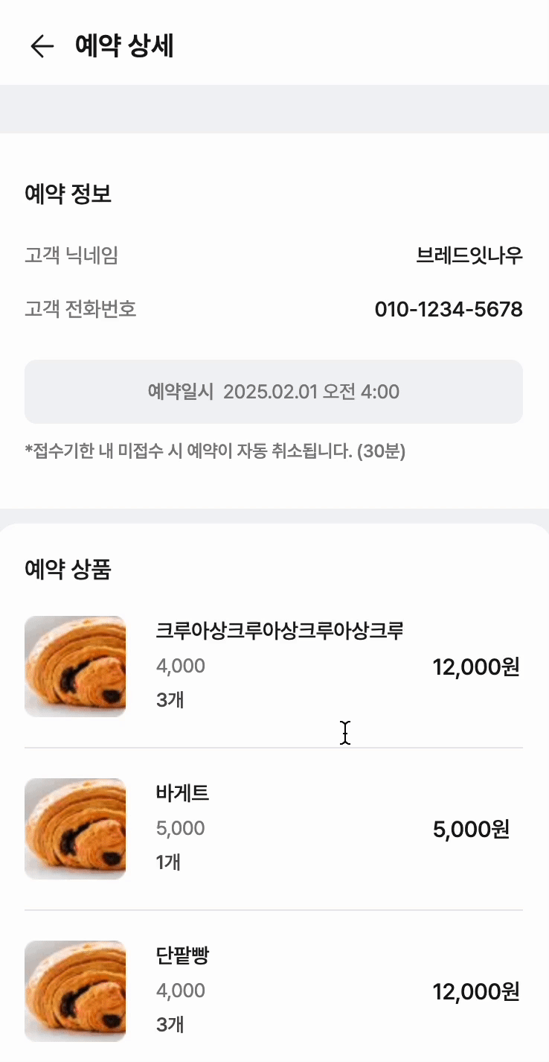Viewport: 549px width, 1062px height.
Task: Click the 고객 전화번호 label
Action: 80,308
